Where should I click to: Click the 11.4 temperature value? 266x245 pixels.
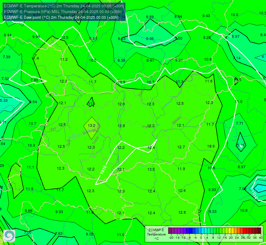pos(35,58)
